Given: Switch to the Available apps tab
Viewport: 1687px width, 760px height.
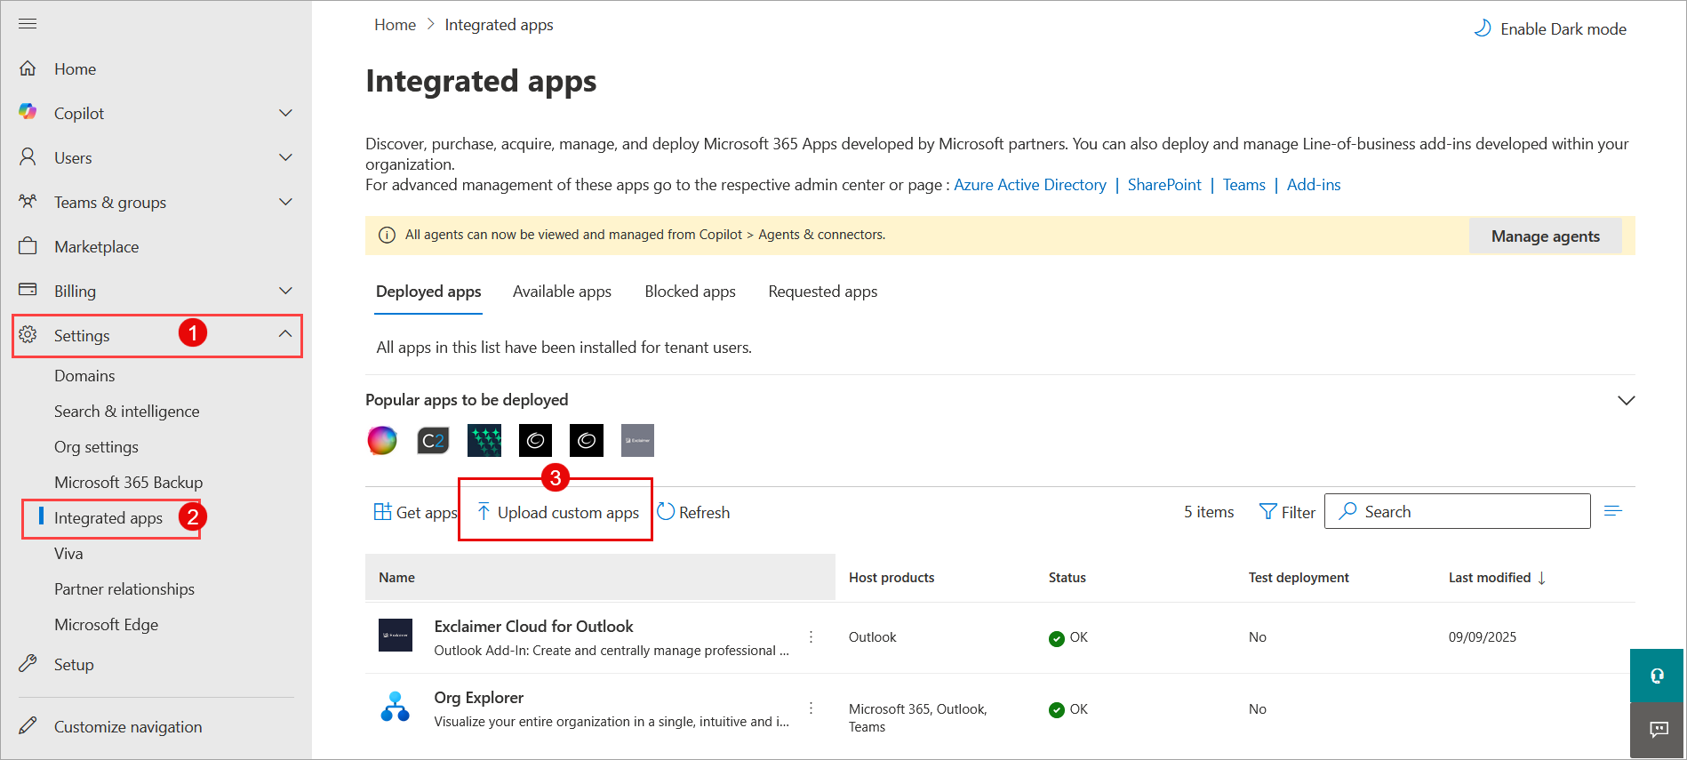Looking at the screenshot, I should [x=562, y=292].
